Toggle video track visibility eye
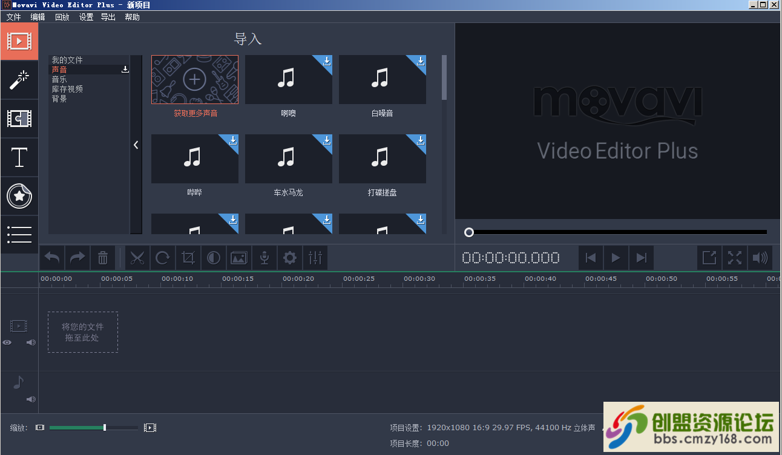Viewport: 782px width, 455px height. click(x=7, y=342)
